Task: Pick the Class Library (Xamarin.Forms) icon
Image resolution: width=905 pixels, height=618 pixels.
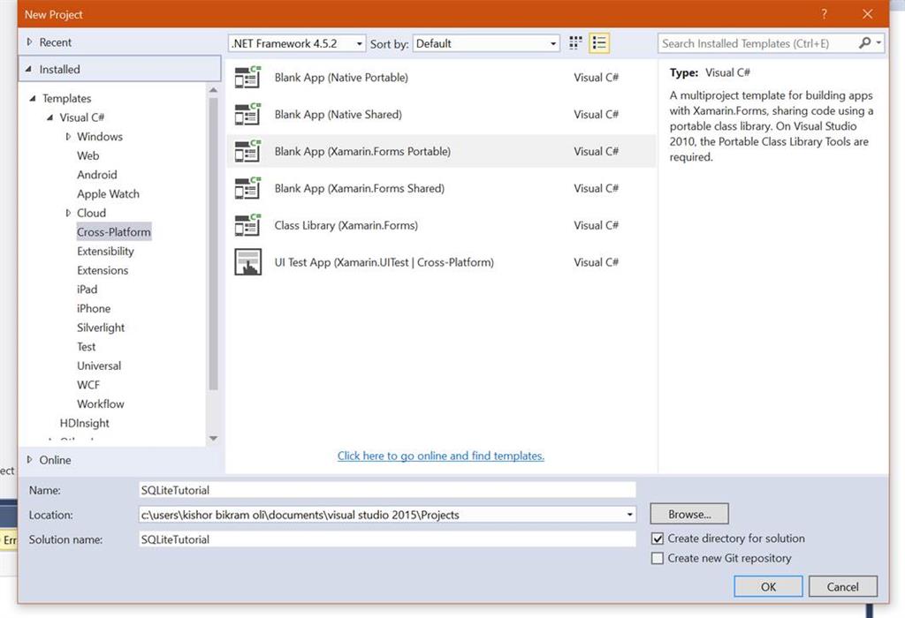Action: 247,225
